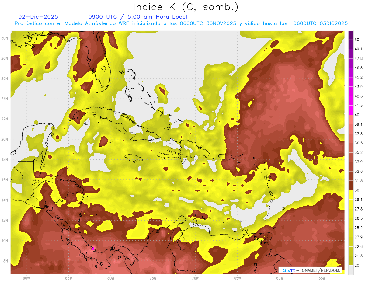This screenshot has height=282, width=365.
Task: Pick the bright yellow swatch between 29.1 and 30
Action: coord(351,195)
